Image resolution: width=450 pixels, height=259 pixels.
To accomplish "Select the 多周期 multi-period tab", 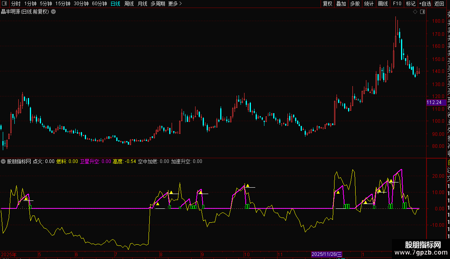I will (158, 4).
